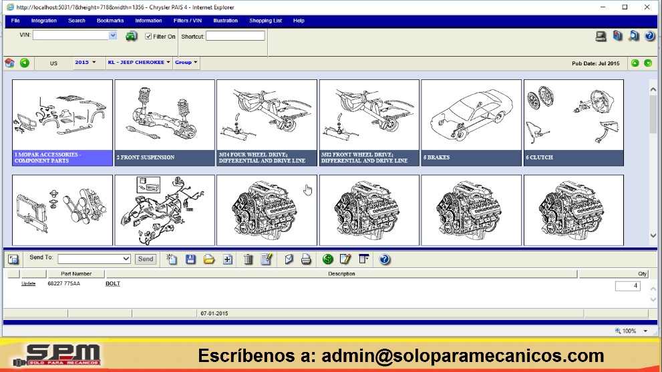This screenshot has width=662, height=372.
Task: Select 3512 Front Wheel Drive Differential group
Action: [369, 123]
